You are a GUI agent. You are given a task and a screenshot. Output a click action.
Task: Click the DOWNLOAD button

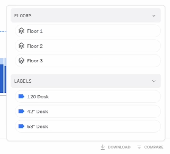(x=116, y=147)
